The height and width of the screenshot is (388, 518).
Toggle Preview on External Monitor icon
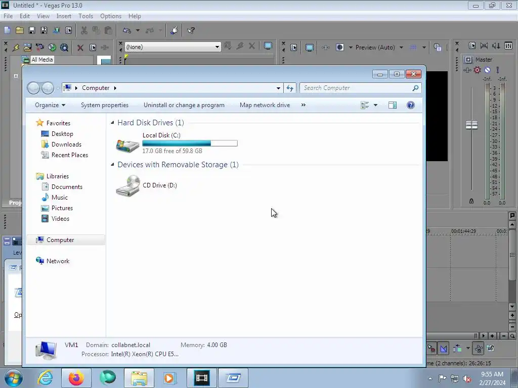pos(309,47)
